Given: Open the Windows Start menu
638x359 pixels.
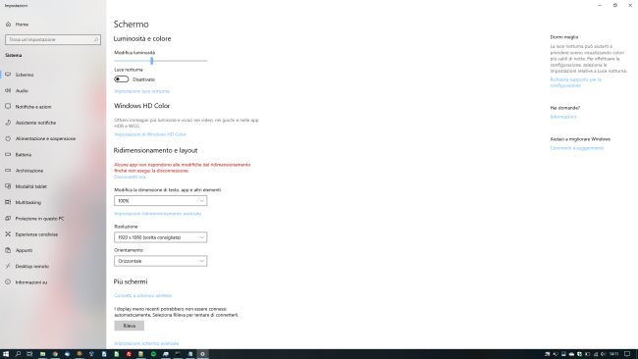Looking at the screenshot, I should pyautogui.click(x=6, y=354).
